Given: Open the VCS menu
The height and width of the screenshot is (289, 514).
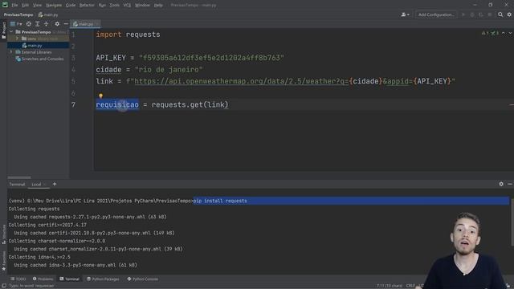Looking at the screenshot, I should (x=127, y=6).
